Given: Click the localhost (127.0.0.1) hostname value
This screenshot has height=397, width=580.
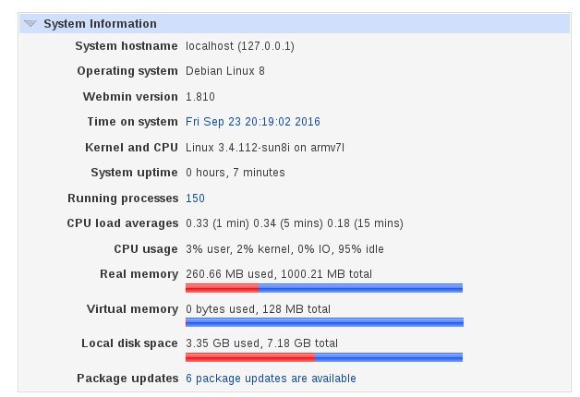Looking at the screenshot, I should click(240, 46).
